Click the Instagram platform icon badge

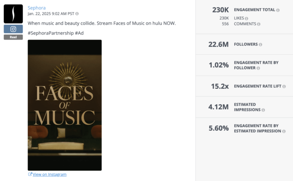[13, 29]
